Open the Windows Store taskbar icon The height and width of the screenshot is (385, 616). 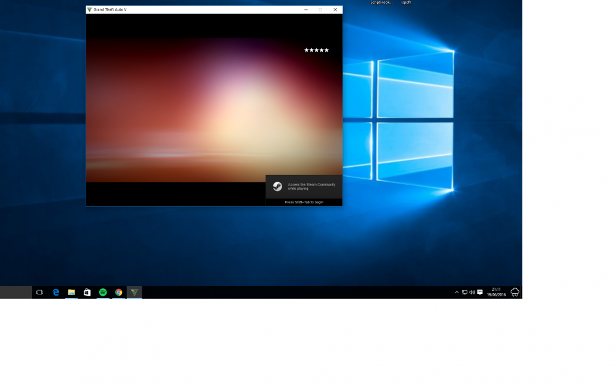pyautogui.click(x=87, y=292)
